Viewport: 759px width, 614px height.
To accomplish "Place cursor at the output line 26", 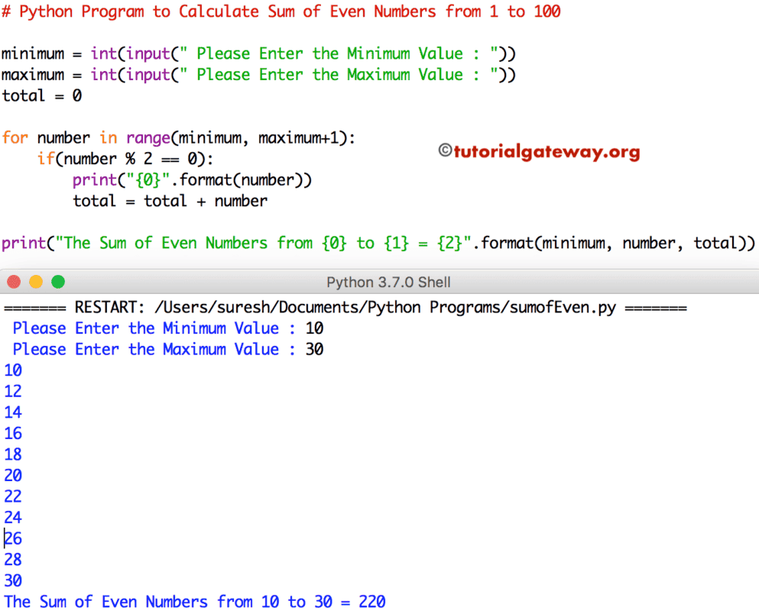I will (x=13, y=538).
